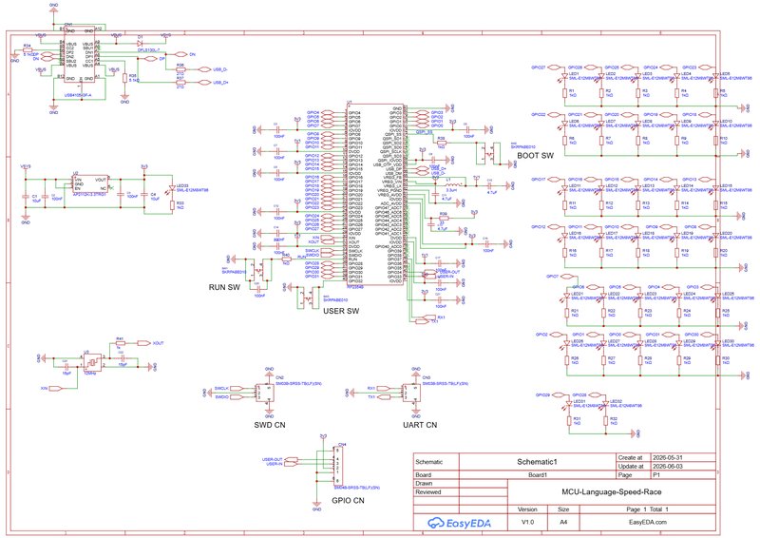Click the USER SW label
This screenshot has width=760, height=538.
tap(341, 311)
